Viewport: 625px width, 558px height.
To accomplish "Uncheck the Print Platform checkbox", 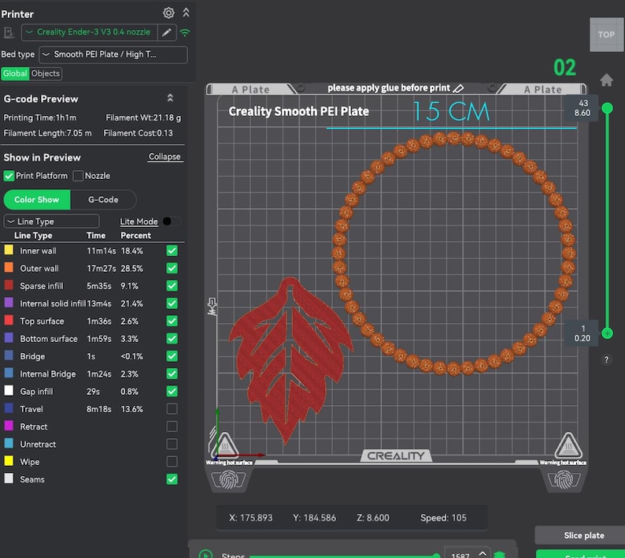I will pos(9,176).
